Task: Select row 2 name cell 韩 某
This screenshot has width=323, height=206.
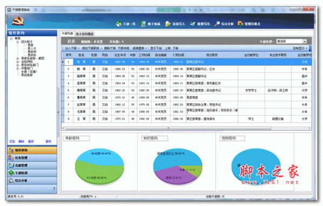Action: coord(81,69)
